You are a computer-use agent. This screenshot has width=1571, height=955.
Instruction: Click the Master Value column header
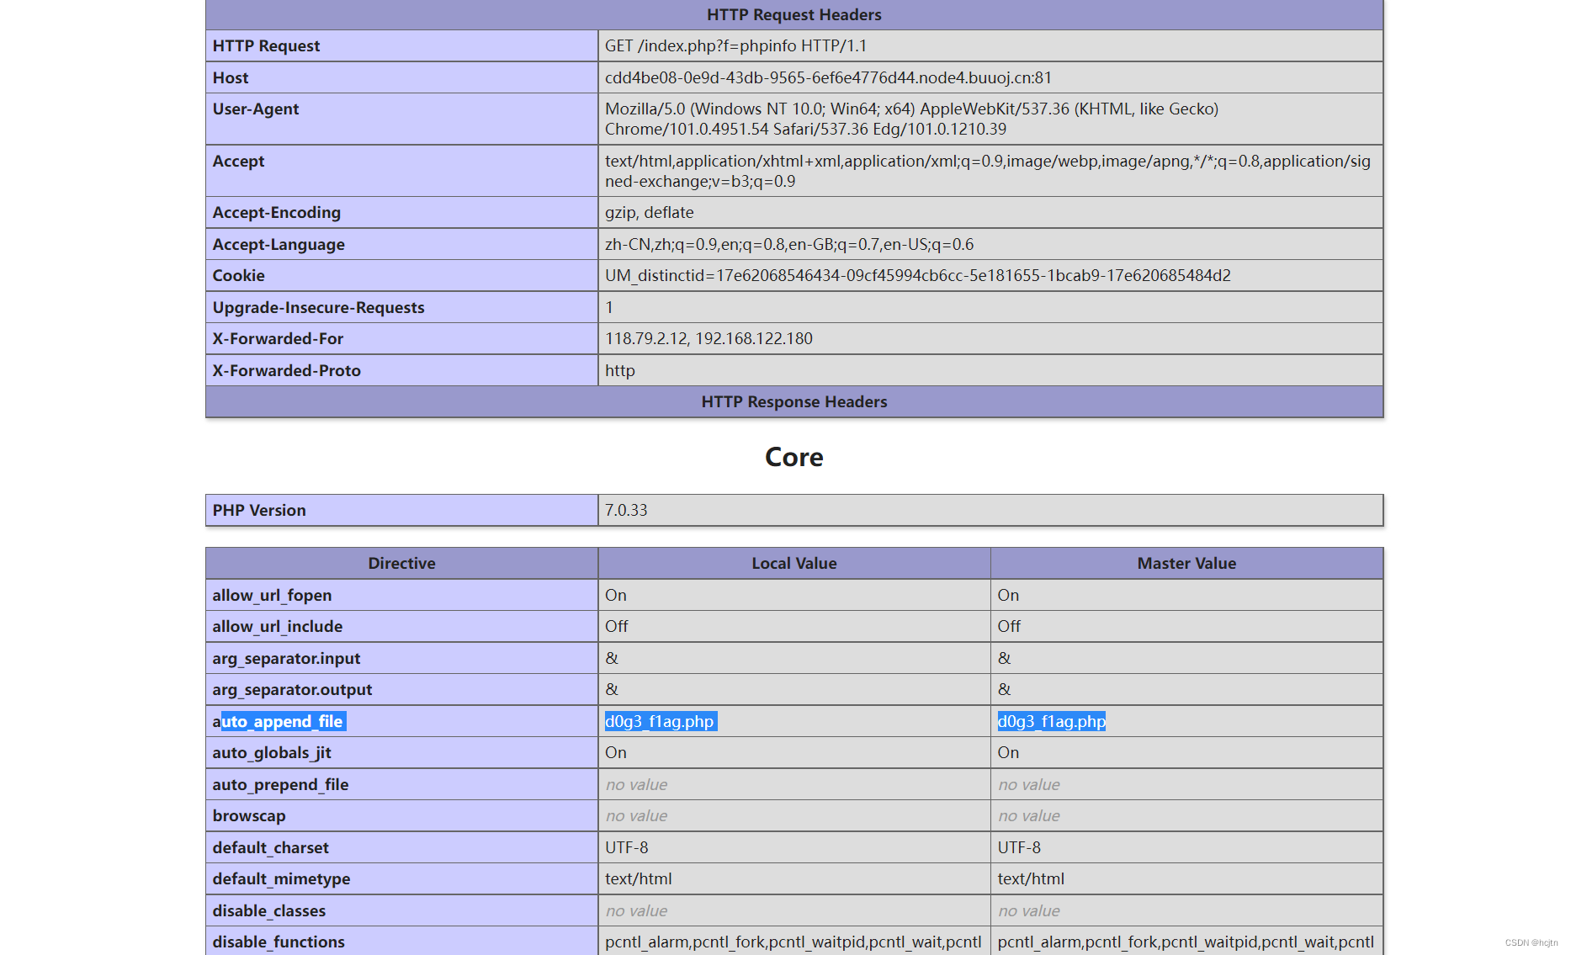pyautogui.click(x=1186, y=563)
